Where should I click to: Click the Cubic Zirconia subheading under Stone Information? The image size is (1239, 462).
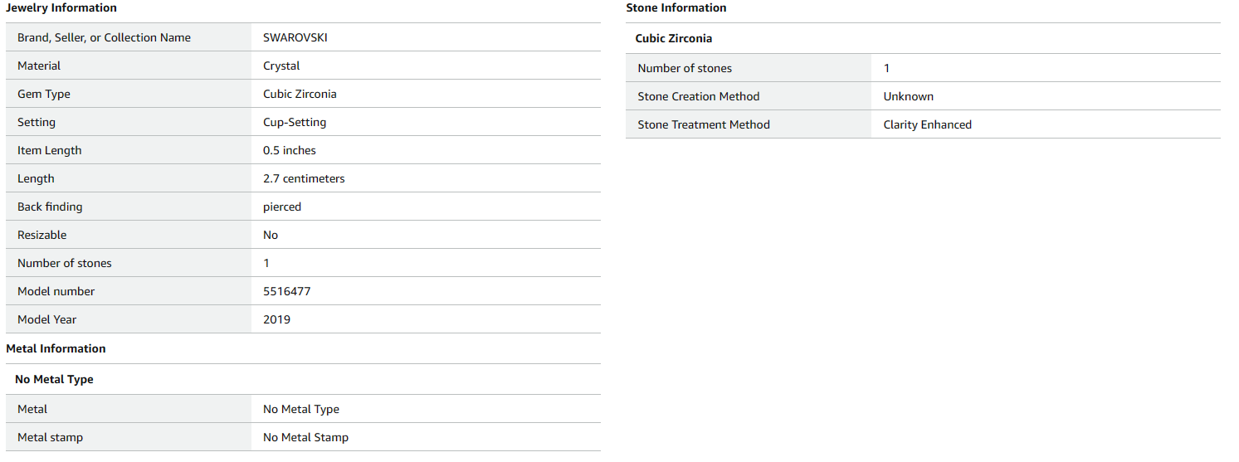pyautogui.click(x=673, y=38)
